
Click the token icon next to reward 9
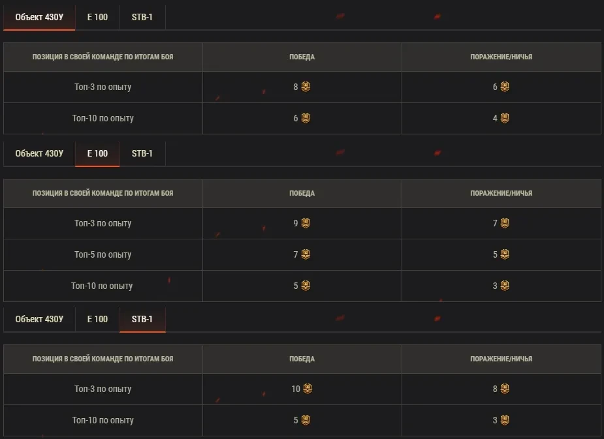click(x=306, y=223)
